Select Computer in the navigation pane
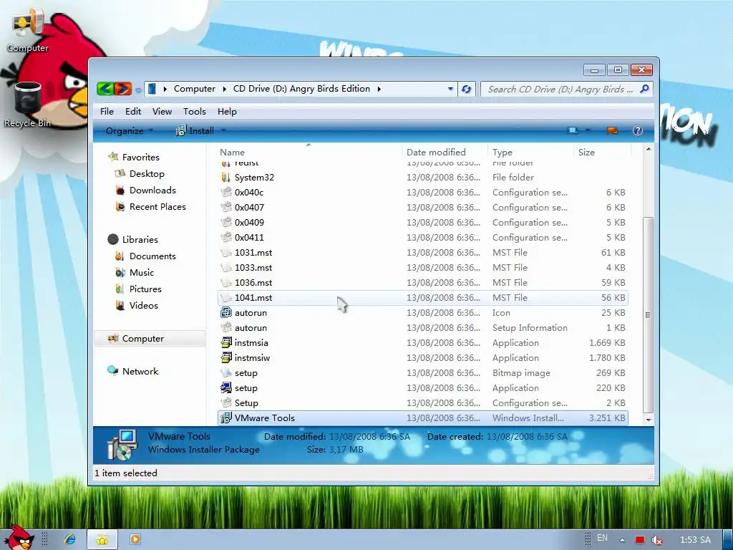This screenshot has width=733, height=550. (x=150, y=339)
